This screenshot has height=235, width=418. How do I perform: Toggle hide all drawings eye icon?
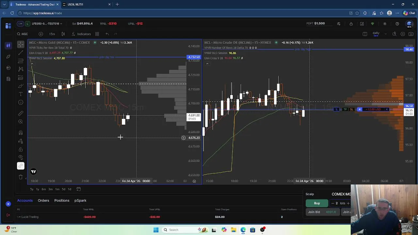pyautogui.click(x=21, y=158)
